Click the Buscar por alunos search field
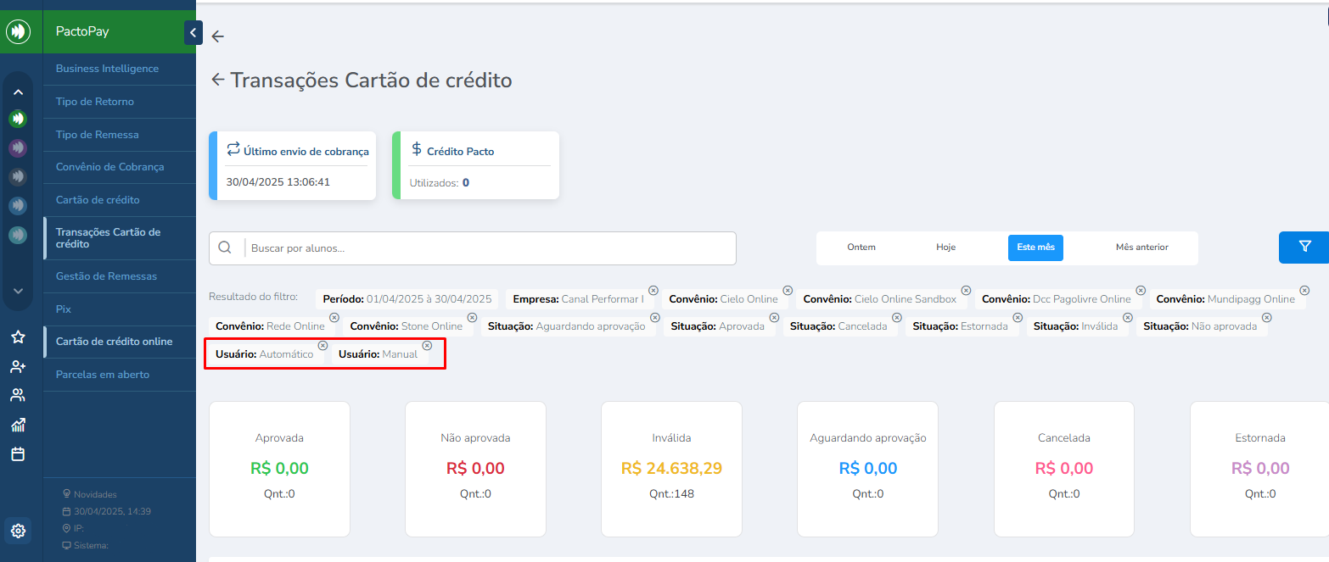Viewport: 1329px width, 562px height. (488, 248)
